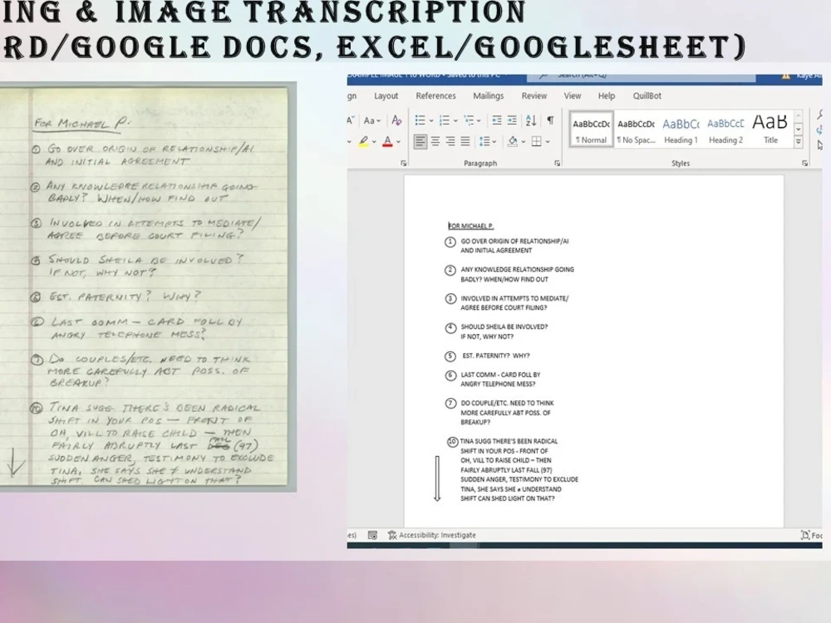Move the Styles gallery down one row

point(798,129)
